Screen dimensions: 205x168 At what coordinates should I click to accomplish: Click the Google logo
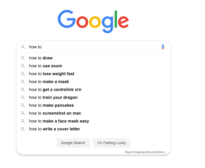coord(93,21)
